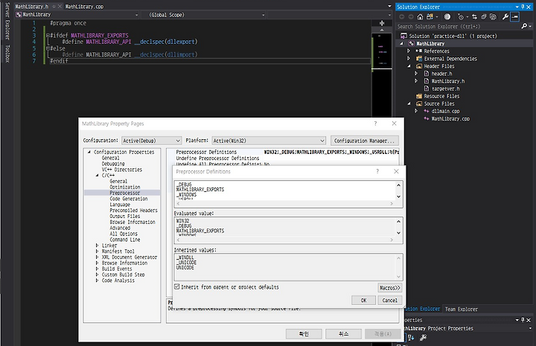The width and height of the screenshot is (536, 346).
Task: Select the Preprocessor Definitions property row
Action: [283, 152]
